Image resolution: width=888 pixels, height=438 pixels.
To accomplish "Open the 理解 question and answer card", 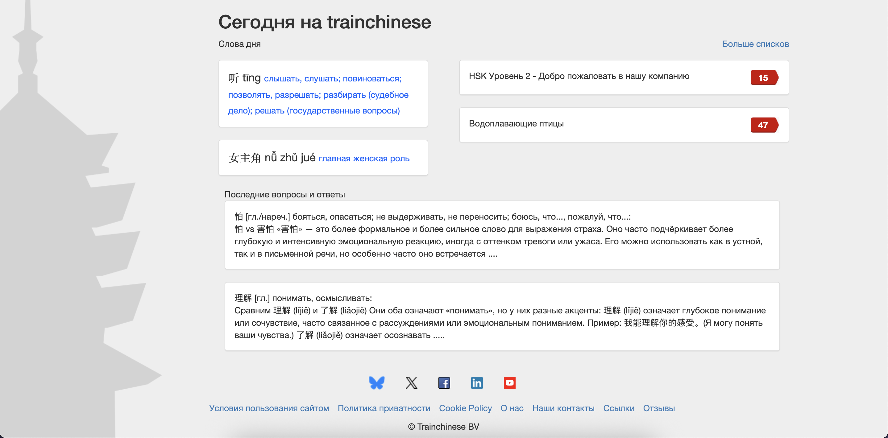I will (502, 316).
